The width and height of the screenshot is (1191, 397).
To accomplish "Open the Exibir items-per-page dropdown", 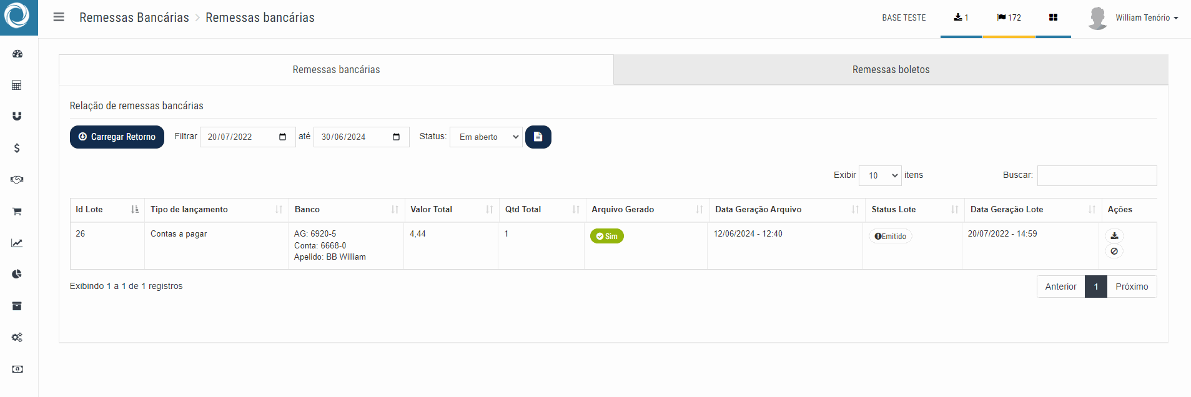I will click(x=880, y=175).
